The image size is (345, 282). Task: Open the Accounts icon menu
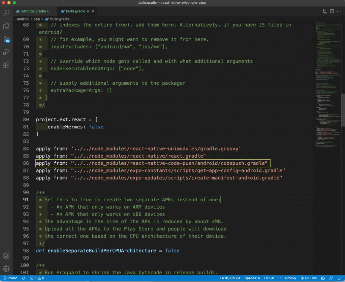(x=6, y=256)
